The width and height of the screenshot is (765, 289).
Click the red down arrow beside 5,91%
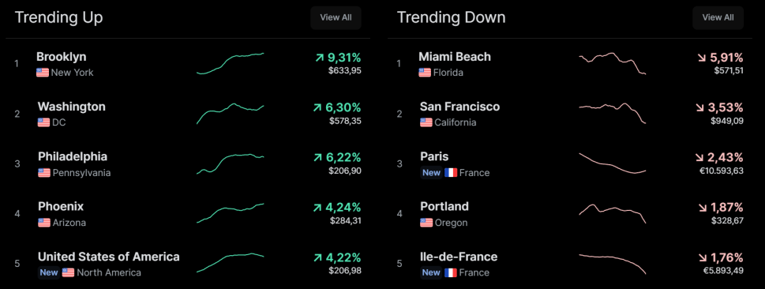click(702, 58)
